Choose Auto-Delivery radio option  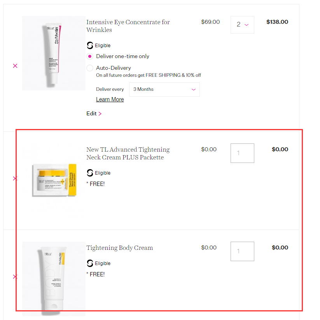click(90, 68)
